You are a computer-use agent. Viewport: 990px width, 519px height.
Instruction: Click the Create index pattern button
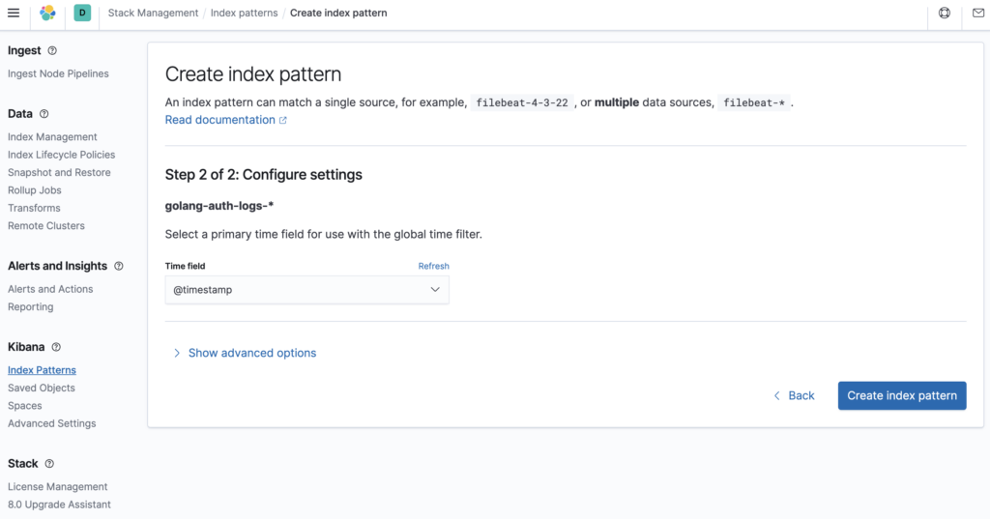tap(902, 395)
